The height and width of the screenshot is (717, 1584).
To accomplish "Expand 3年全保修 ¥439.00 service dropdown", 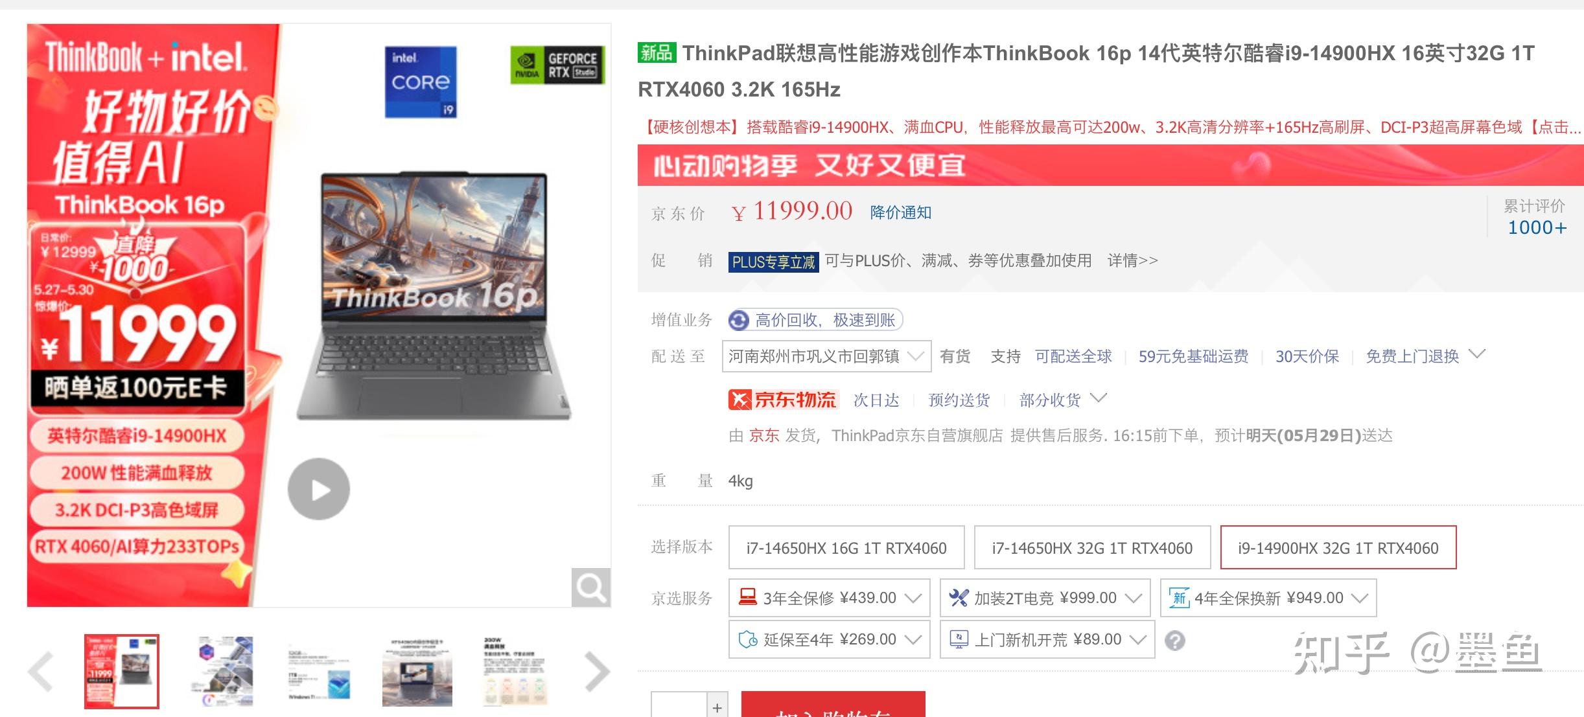I will coord(830,598).
